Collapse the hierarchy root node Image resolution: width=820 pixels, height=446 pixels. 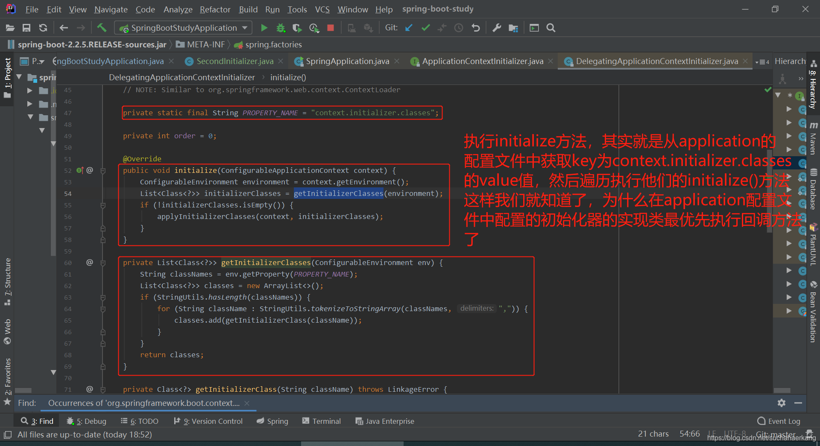click(x=778, y=95)
